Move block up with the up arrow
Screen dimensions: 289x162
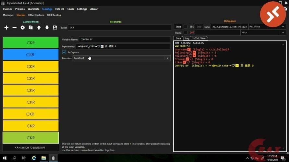click(x=39, y=28)
